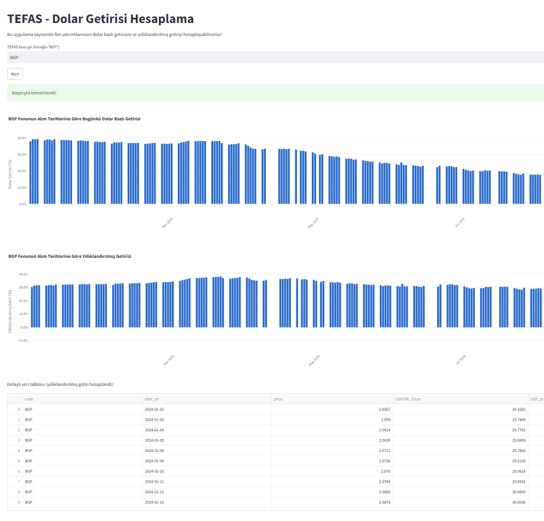Screen dimensions: 544x521
Task: Click USDTRY_Close cell '29.9618'
Action: (460, 471)
